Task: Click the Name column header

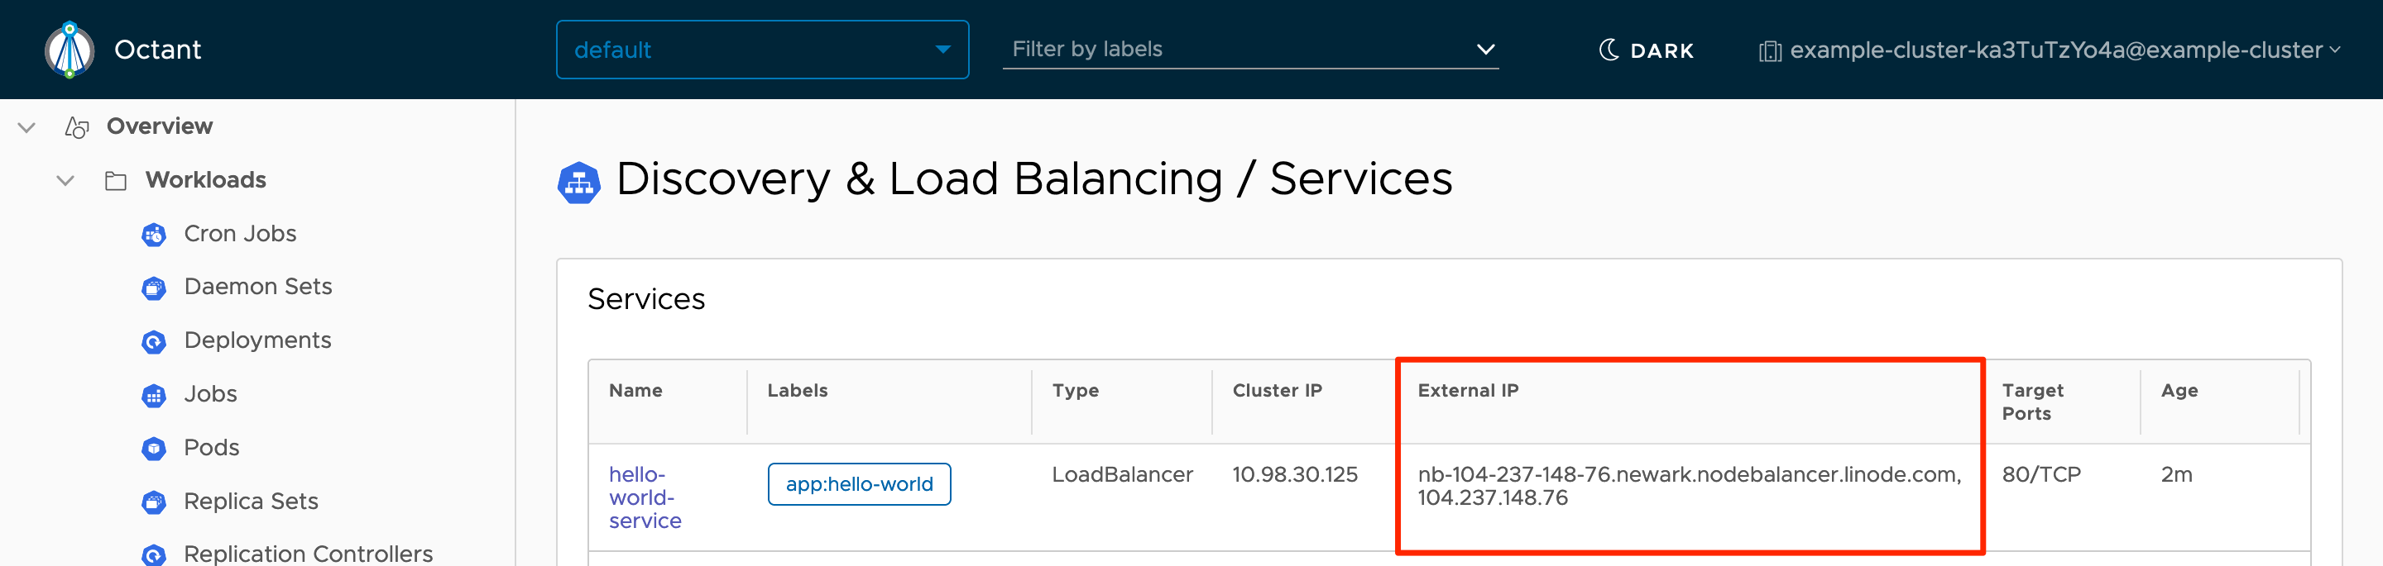Action: (x=635, y=391)
